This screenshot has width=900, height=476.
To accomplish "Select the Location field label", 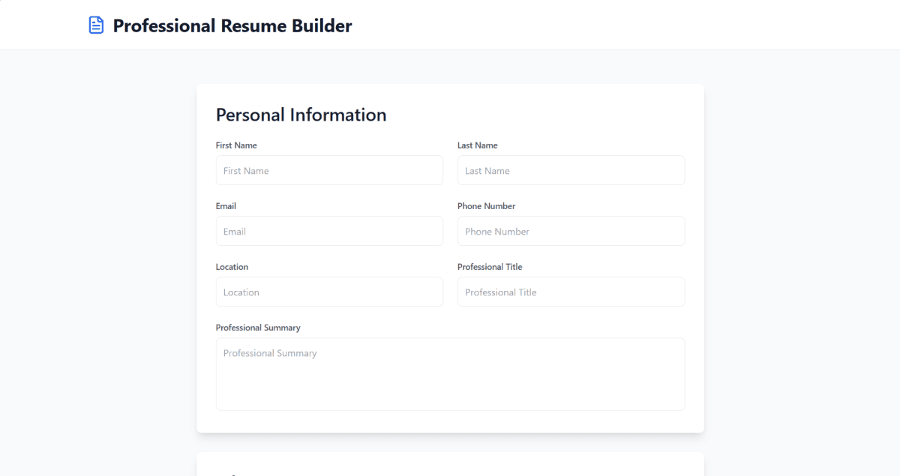I will tap(232, 266).
